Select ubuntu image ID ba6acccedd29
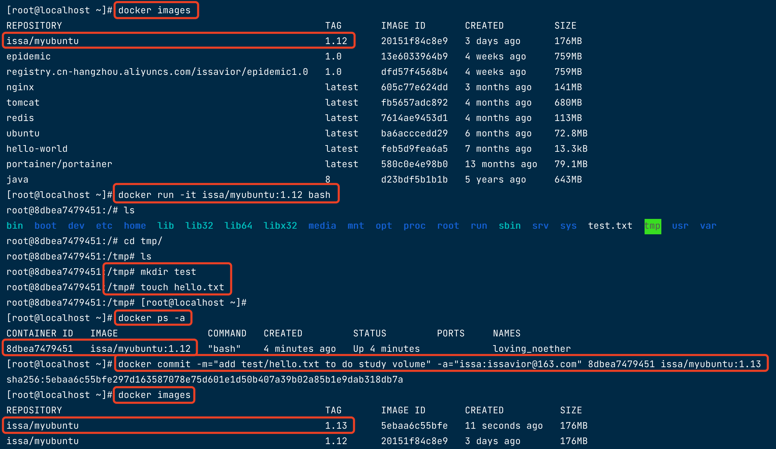Viewport: 776px width, 449px height. point(414,133)
